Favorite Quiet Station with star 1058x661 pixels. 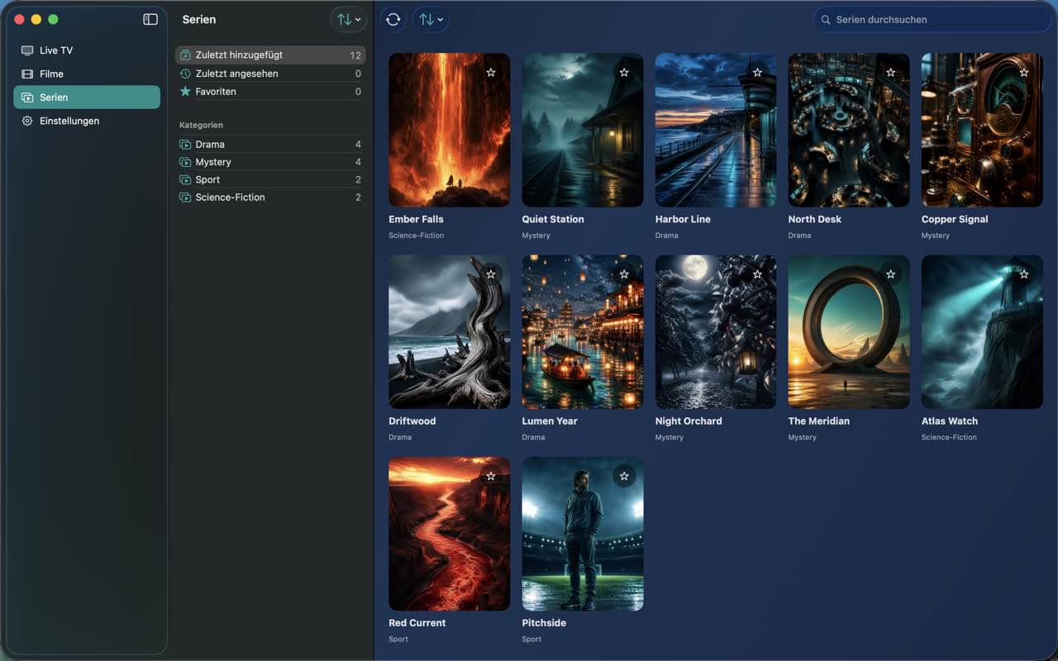click(624, 73)
